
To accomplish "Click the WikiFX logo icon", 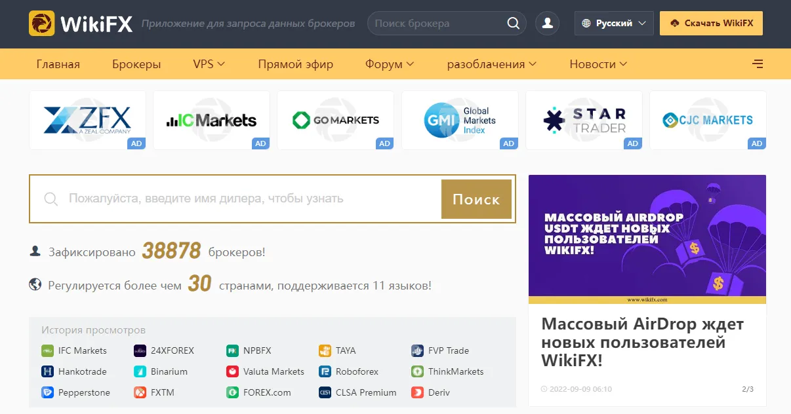I will pyautogui.click(x=42, y=24).
